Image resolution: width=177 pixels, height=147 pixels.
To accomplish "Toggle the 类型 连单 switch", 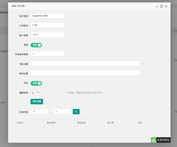I will coord(36,45).
